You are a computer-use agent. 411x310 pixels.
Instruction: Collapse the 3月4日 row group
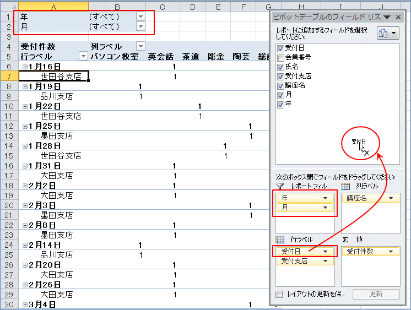click(25, 304)
